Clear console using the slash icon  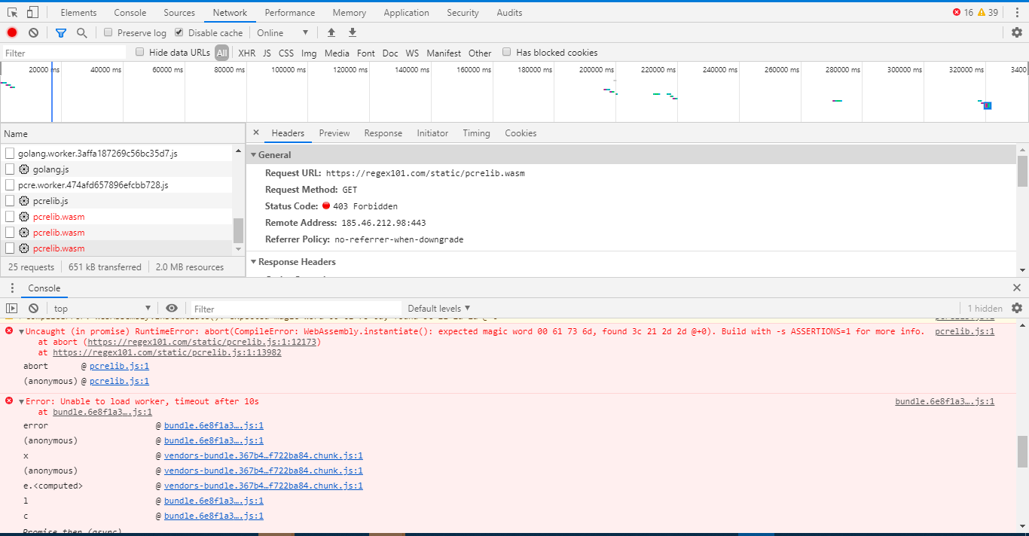(32, 309)
